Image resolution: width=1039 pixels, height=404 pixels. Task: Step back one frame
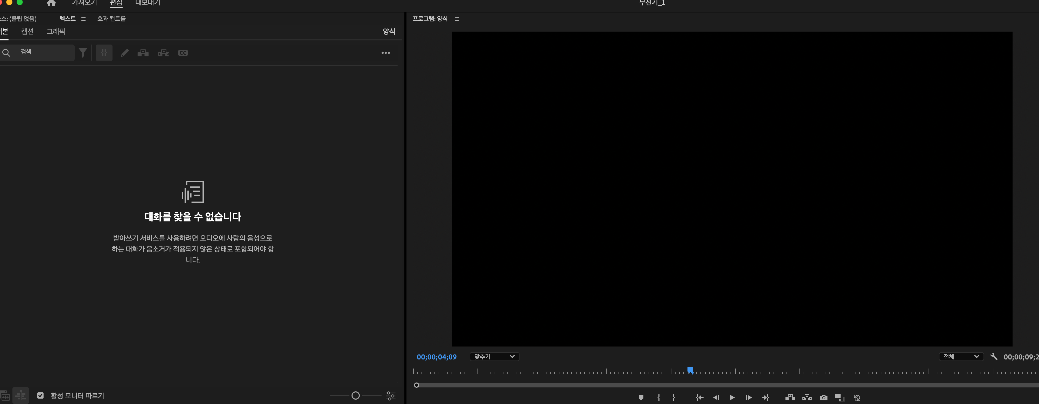tap(716, 398)
